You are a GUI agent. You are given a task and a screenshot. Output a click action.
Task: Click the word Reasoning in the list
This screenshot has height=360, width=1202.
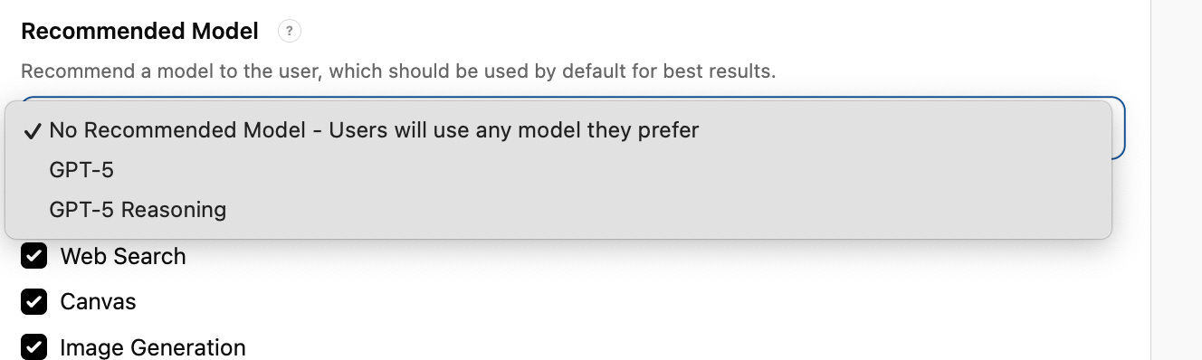click(173, 210)
